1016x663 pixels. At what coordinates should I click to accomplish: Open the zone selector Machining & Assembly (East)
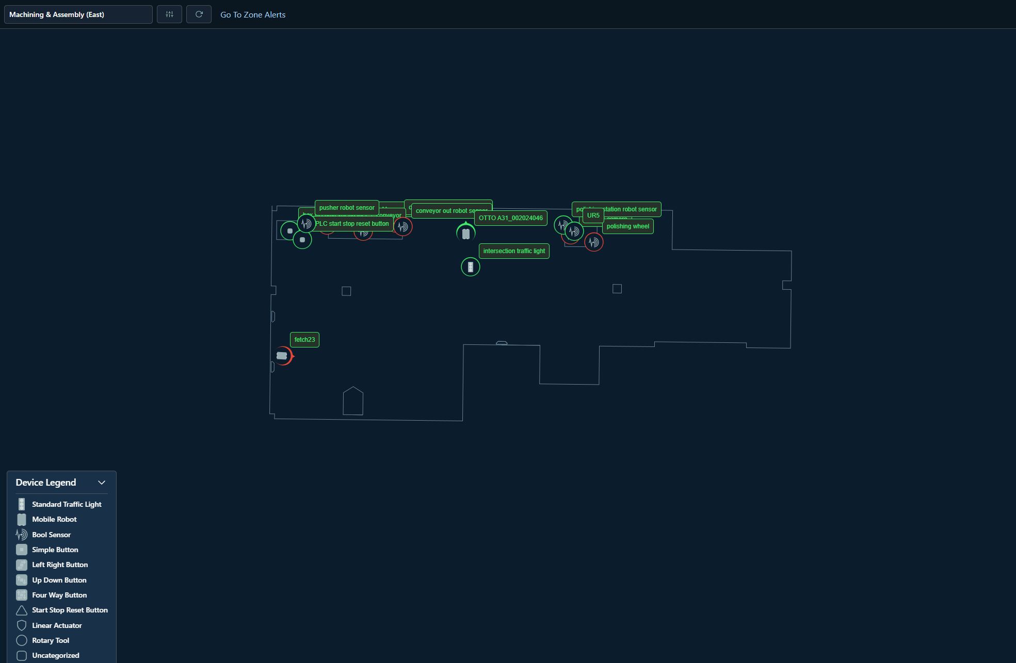pos(78,14)
